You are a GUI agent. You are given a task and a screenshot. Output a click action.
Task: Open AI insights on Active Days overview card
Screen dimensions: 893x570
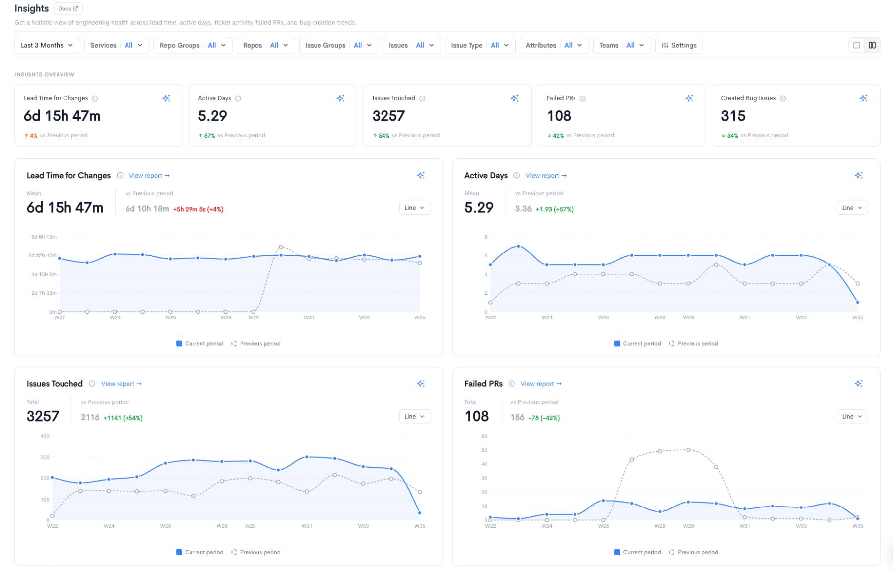340,98
